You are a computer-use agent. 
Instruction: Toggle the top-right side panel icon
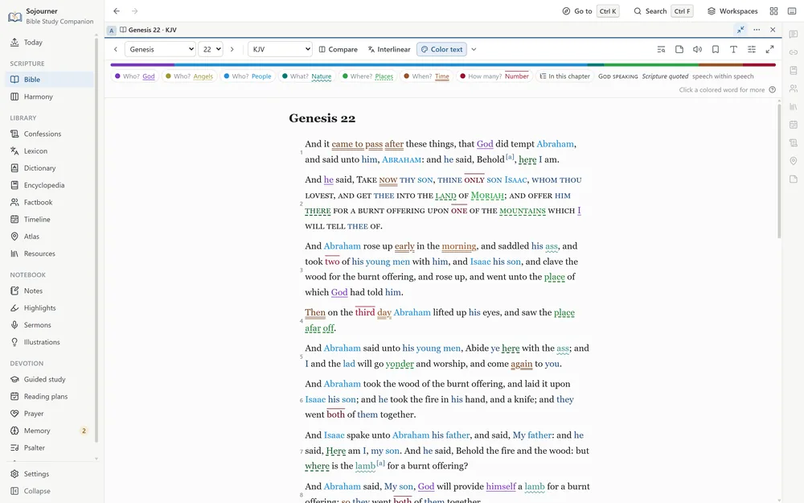click(792, 10)
